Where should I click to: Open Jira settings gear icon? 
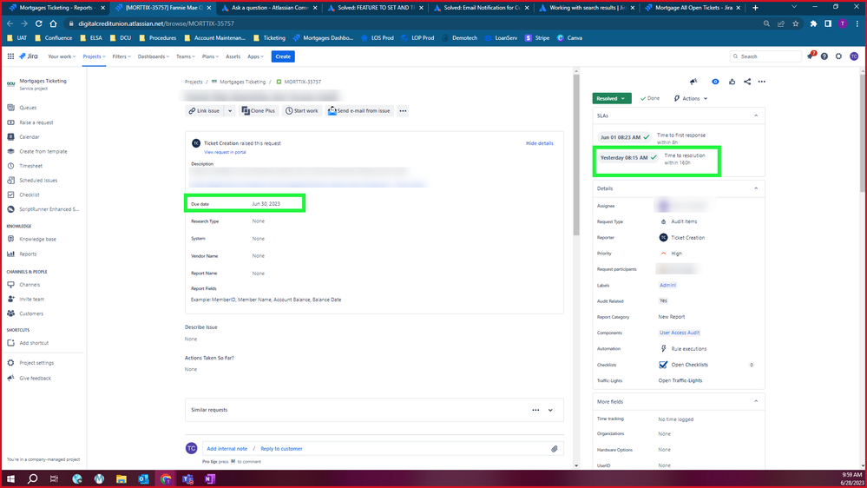click(x=839, y=56)
